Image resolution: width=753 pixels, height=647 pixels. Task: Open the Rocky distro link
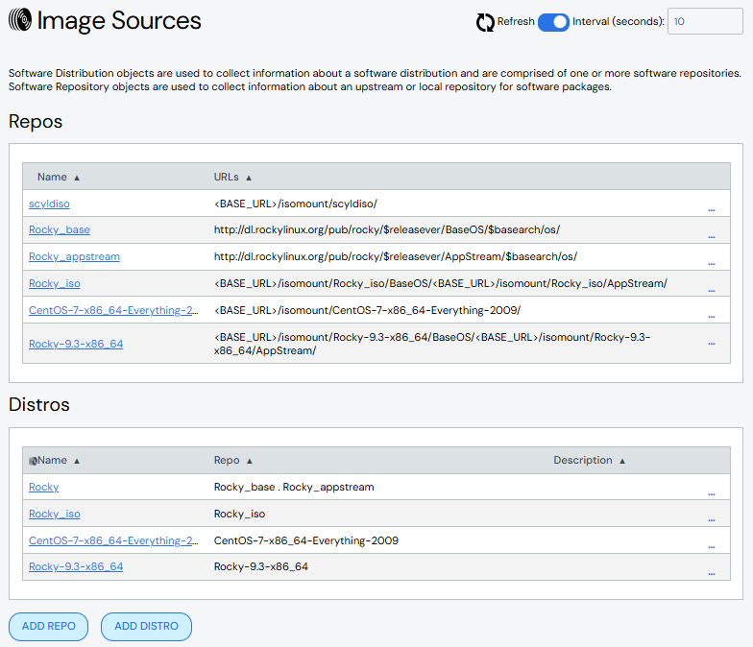[x=44, y=488]
